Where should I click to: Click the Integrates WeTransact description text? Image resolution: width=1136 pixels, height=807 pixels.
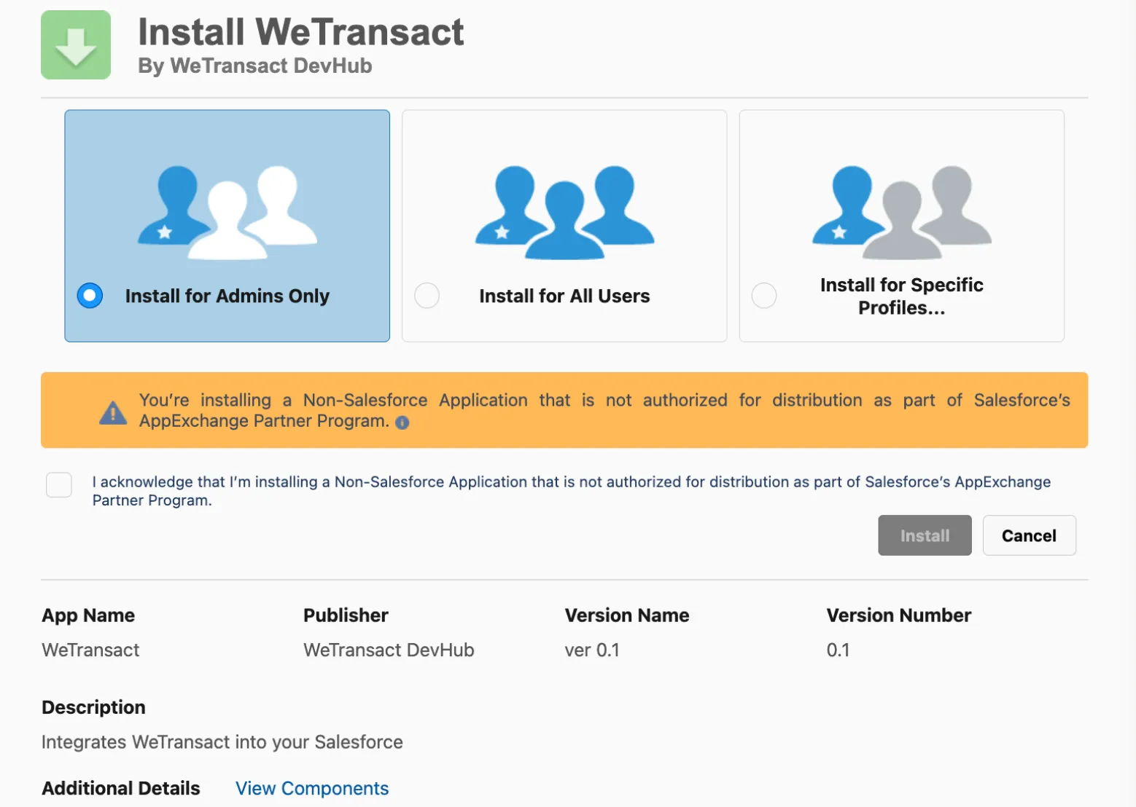tap(222, 742)
